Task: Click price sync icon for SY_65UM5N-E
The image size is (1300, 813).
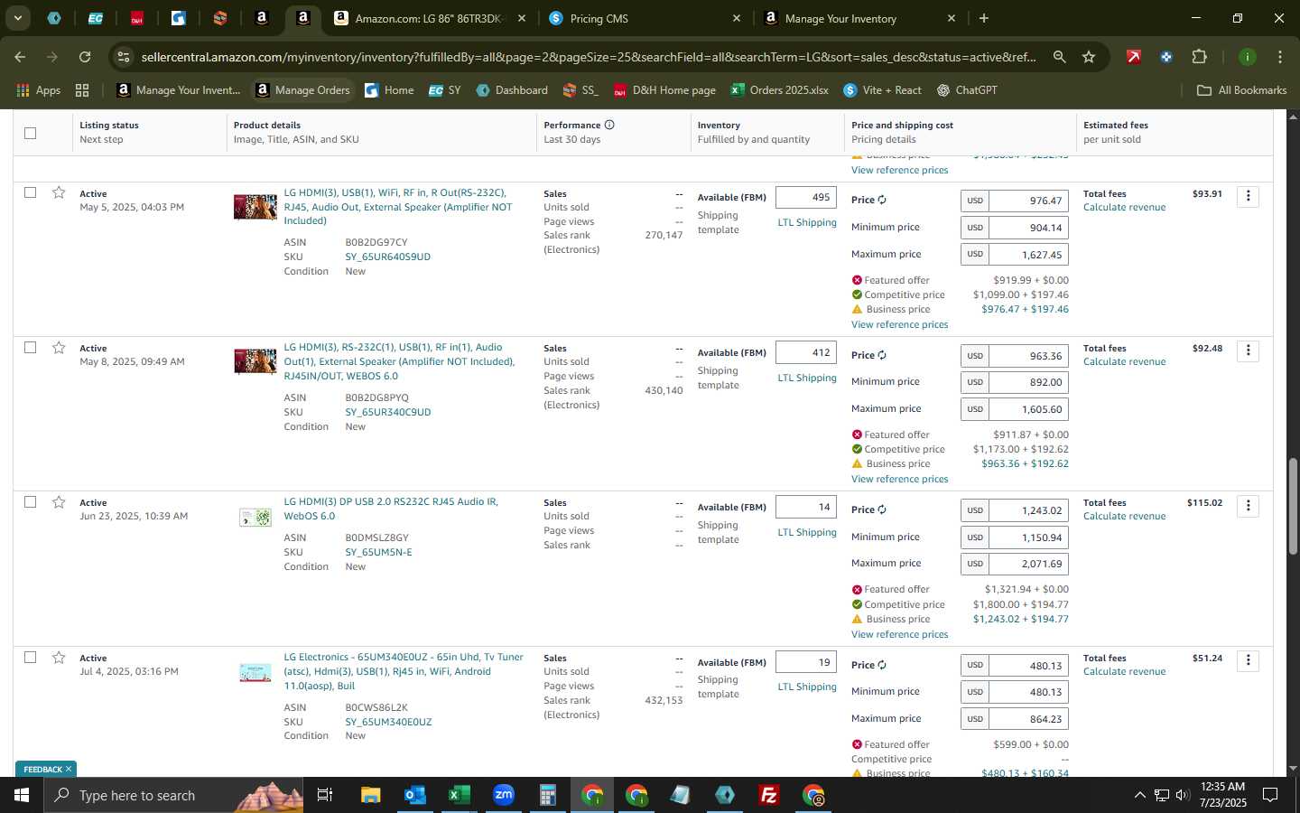Action: click(x=882, y=509)
